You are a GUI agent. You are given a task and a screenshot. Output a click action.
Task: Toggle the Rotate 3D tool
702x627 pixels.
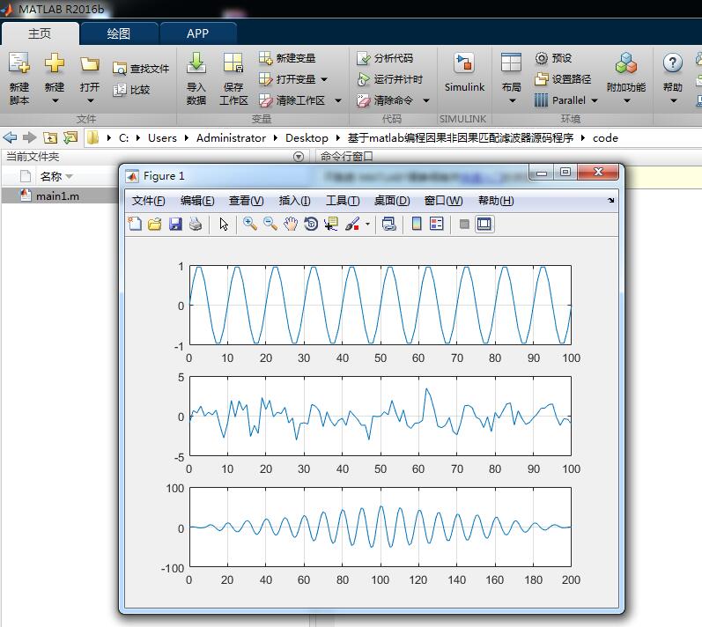click(311, 224)
